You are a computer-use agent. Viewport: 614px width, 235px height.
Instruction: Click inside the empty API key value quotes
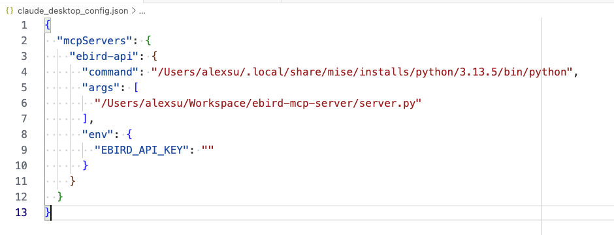pyautogui.click(x=208, y=150)
